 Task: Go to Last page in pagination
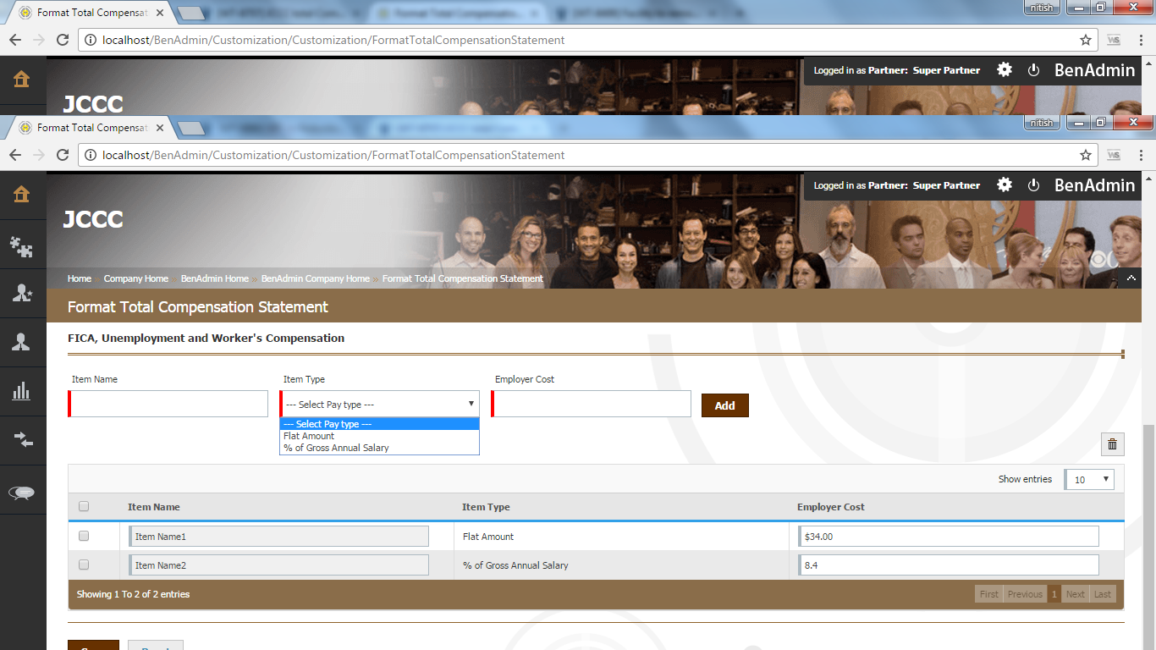(x=1103, y=594)
